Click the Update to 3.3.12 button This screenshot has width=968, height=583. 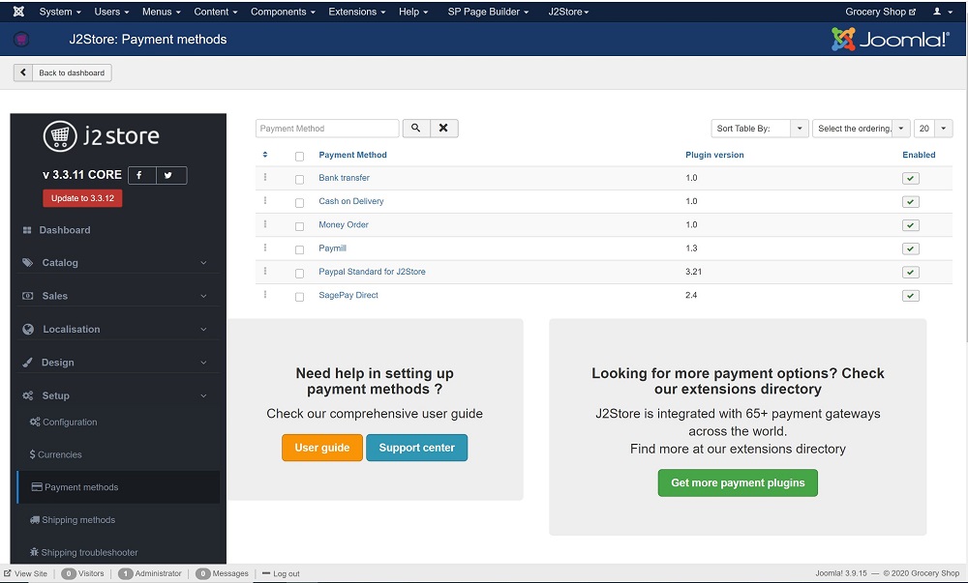[x=82, y=198]
